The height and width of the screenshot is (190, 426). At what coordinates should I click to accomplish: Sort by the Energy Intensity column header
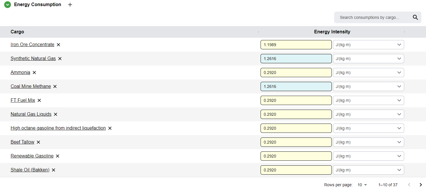click(x=332, y=32)
